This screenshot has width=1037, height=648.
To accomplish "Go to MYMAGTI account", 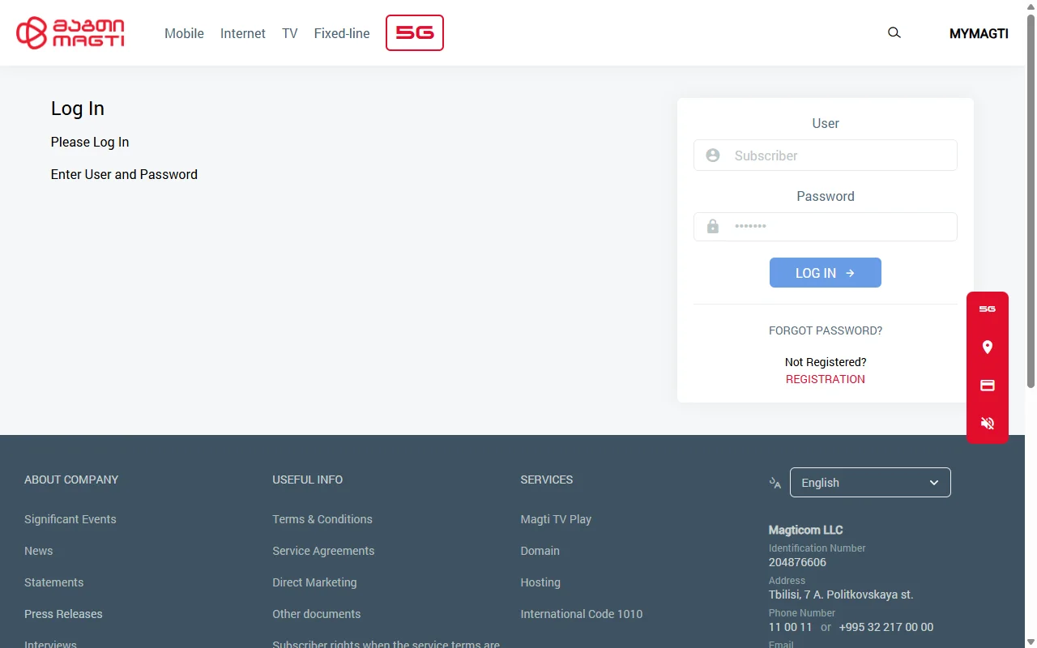I will pos(979,33).
